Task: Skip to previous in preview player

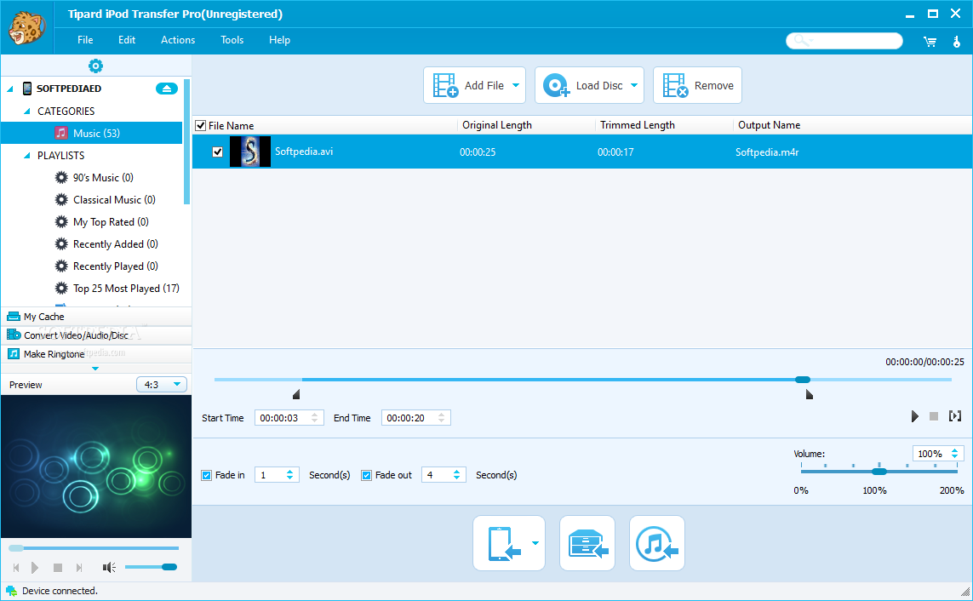Action: pyautogui.click(x=16, y=568)
